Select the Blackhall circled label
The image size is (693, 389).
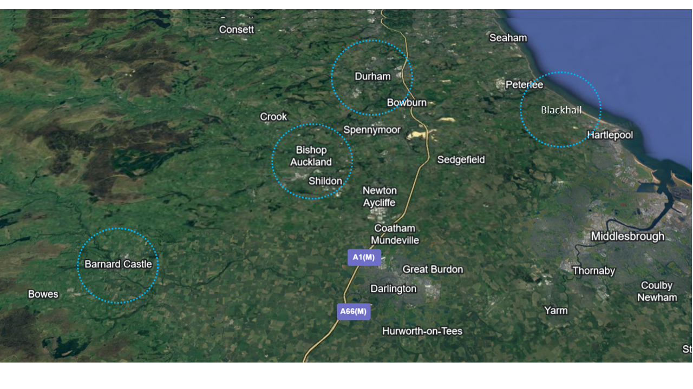pos(561,110)
